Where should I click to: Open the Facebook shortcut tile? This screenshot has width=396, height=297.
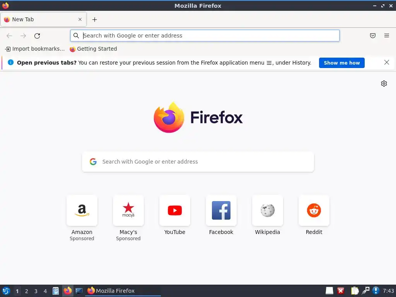coord(221,210)
